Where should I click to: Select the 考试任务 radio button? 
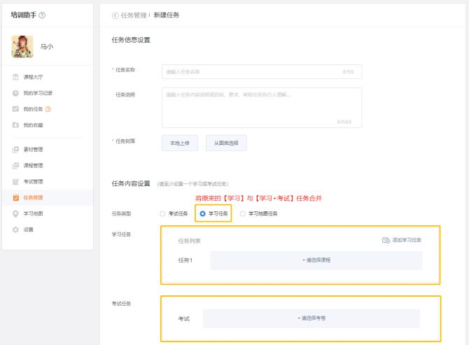point(163,213)
